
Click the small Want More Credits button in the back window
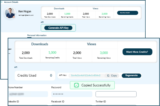pyautogui.click(x=128, y=13)
